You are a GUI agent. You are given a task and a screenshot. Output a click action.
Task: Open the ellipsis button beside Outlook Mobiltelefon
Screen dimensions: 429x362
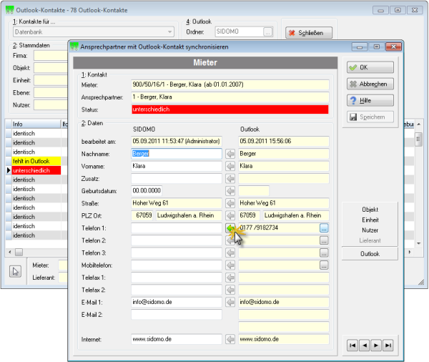pos(324,265)
